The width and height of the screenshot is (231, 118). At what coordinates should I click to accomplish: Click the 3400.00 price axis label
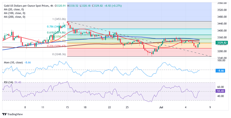click(222, 30)
